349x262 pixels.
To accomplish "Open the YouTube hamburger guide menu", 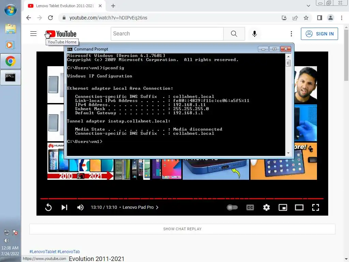I will click(33, 34).
